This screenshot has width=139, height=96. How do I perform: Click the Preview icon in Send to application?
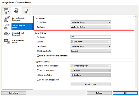tap(72, 70)
